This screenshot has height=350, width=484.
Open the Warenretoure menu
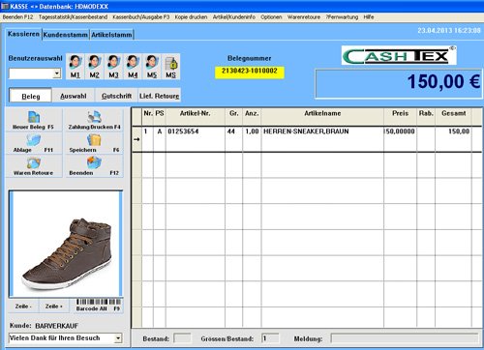(x=304, y=16)
